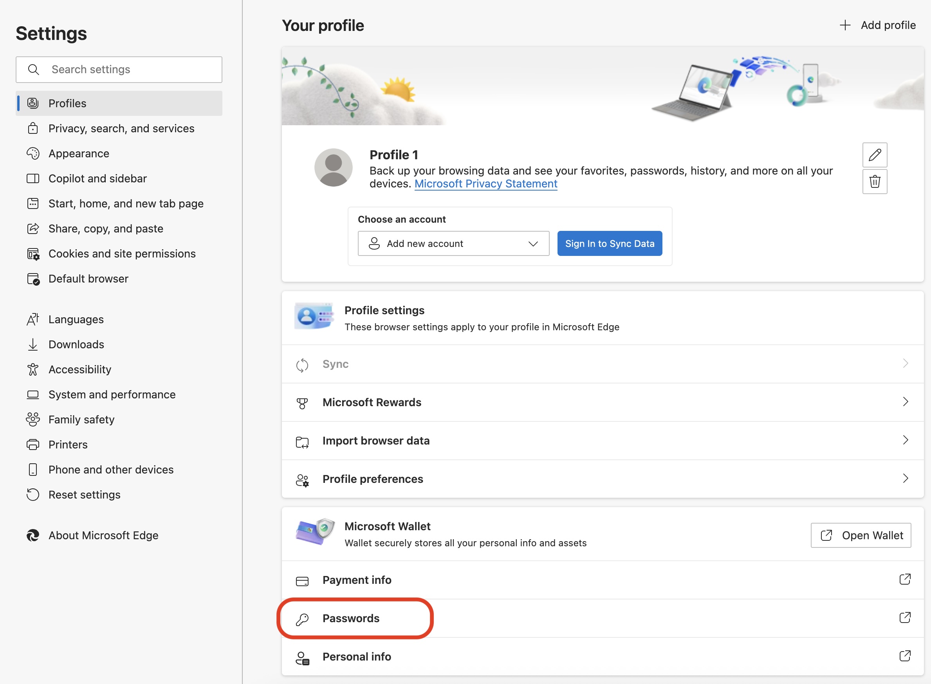Click the pencil edit profile icon
931x684 pixels.
[x=875, y=155]
